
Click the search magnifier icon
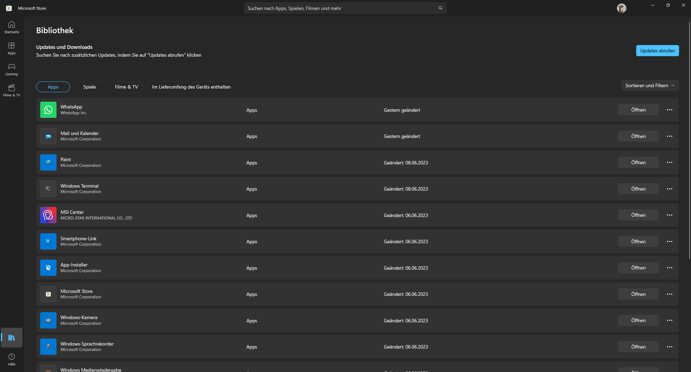click(x=440, y=8)
